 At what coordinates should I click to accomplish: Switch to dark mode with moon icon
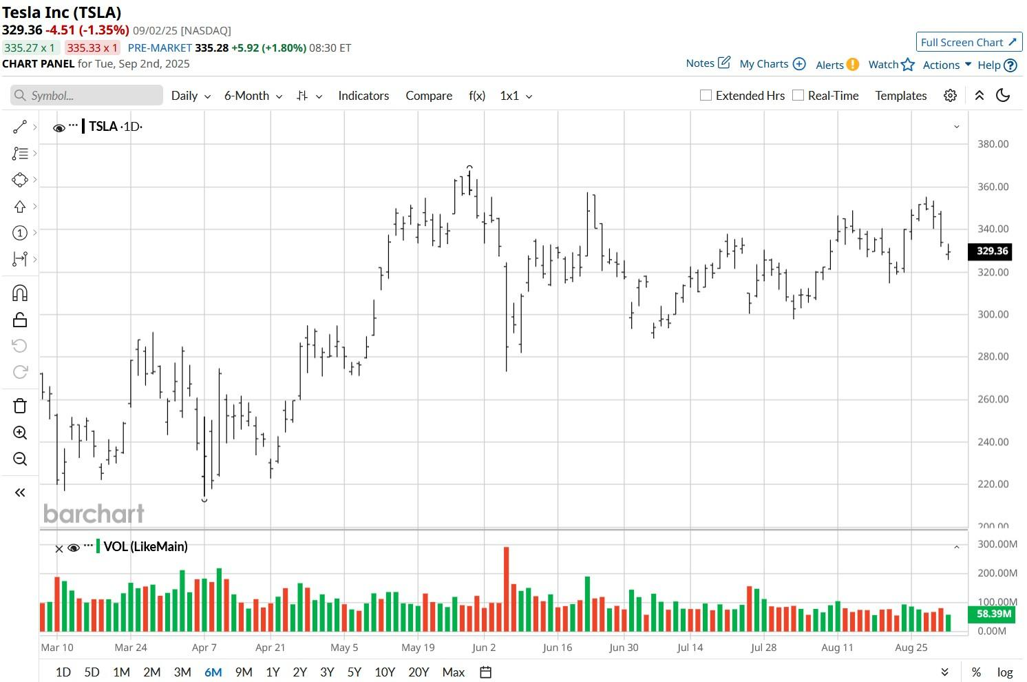1003,96
